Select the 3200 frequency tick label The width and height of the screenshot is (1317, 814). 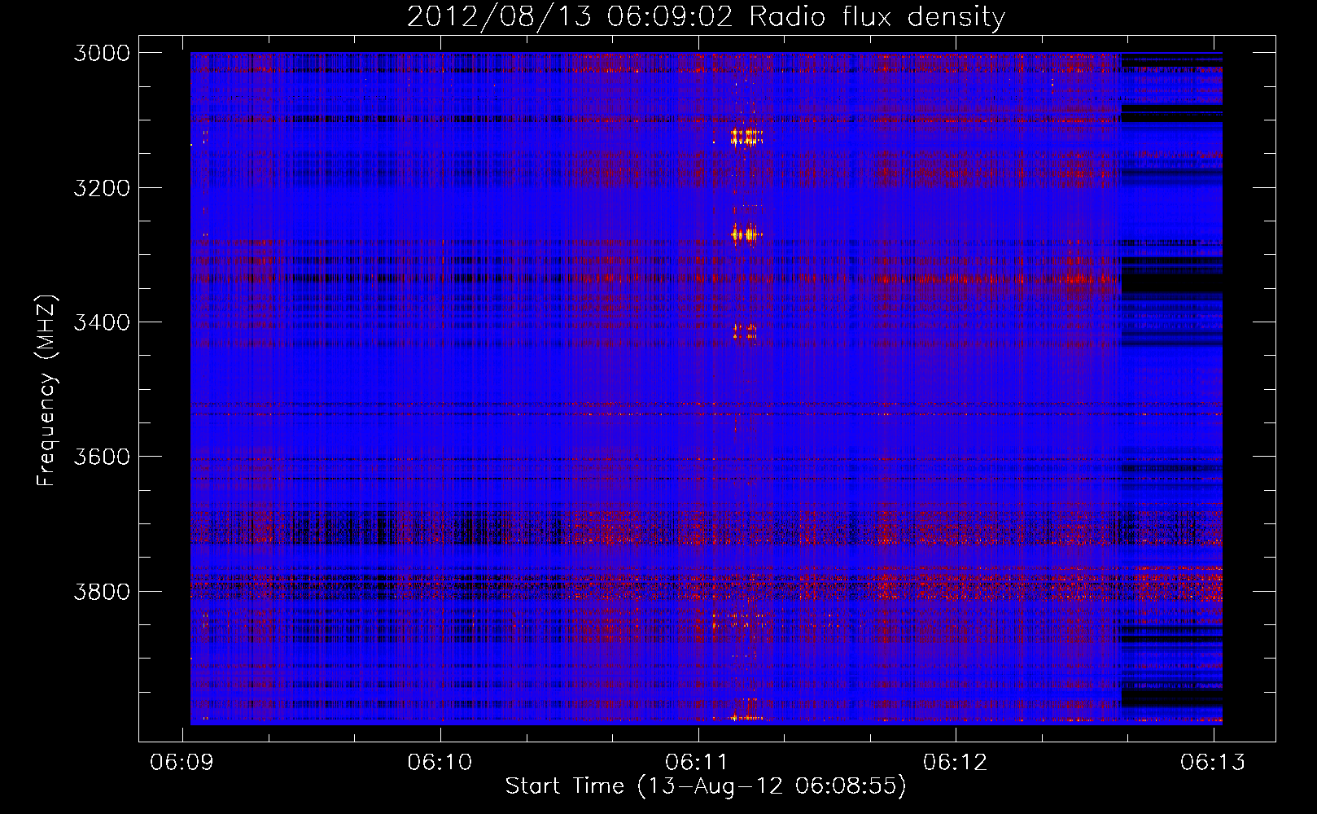(102, 188)
